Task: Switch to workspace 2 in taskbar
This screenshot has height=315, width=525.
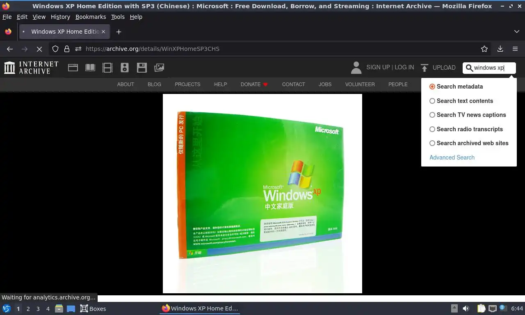Action: pos(28,308)
